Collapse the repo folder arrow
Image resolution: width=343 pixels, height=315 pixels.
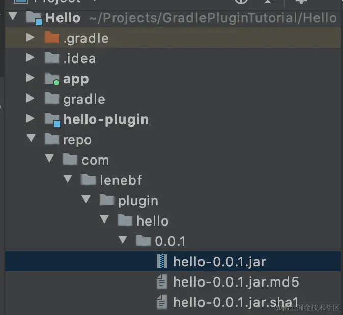(31, 138)
